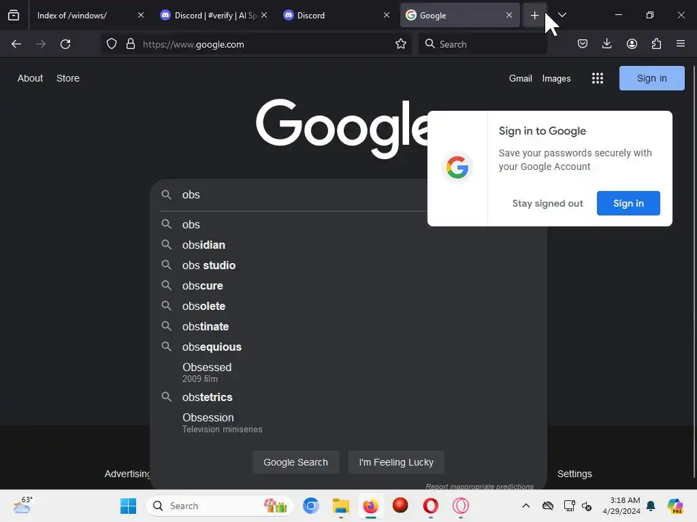Open Firefox View tab list icon
The image size is (697, 522).
click(14, 16)
